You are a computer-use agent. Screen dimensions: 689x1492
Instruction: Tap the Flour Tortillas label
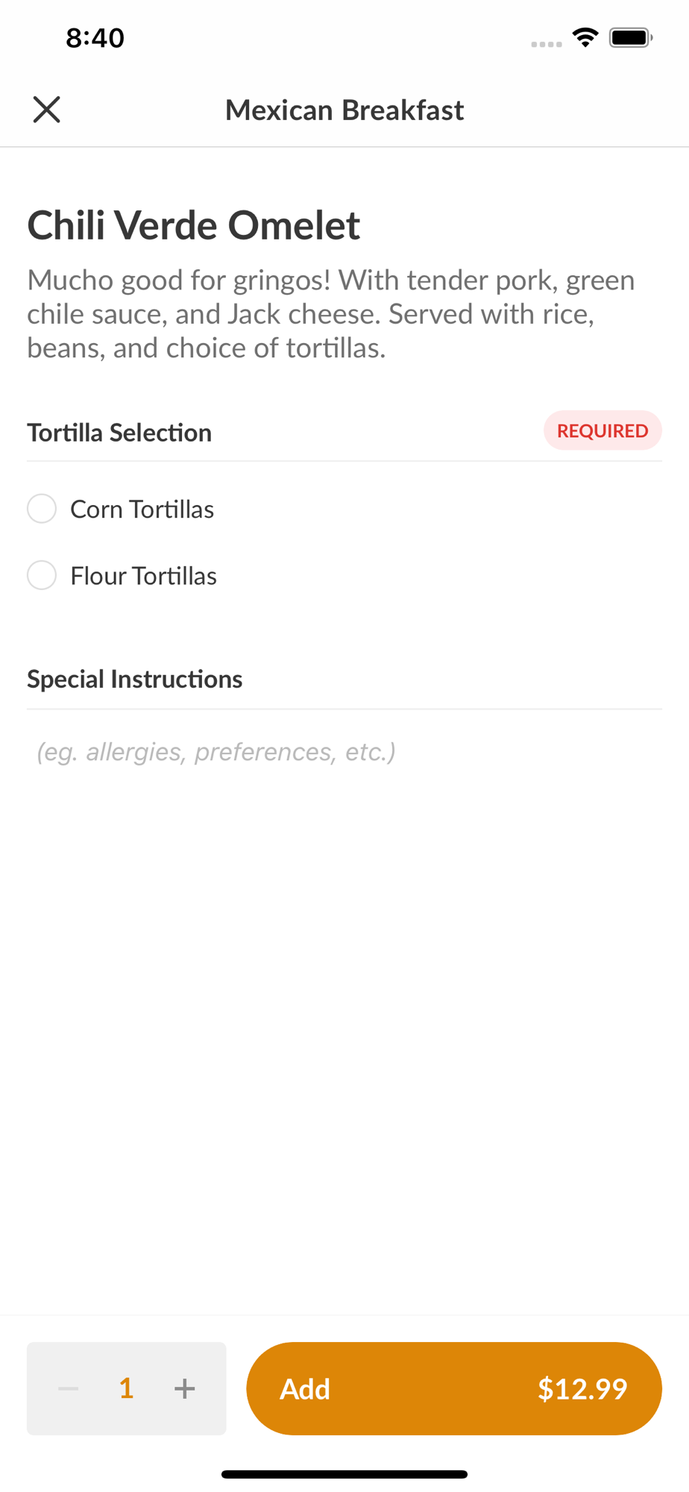coord(143,576)
